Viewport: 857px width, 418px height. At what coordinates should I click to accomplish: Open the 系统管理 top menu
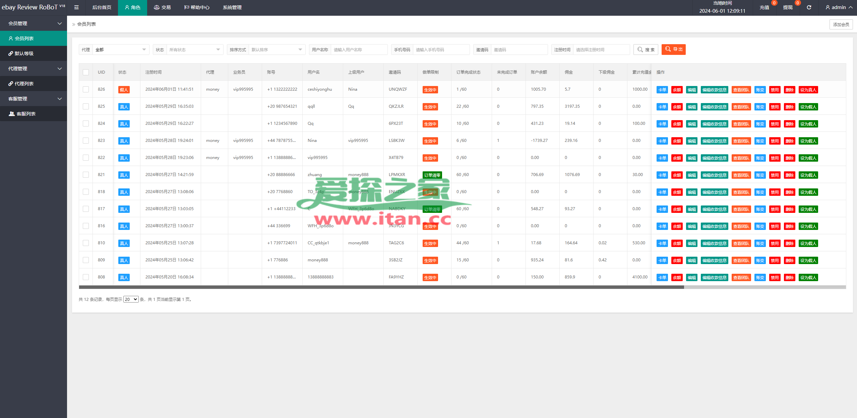232,7
